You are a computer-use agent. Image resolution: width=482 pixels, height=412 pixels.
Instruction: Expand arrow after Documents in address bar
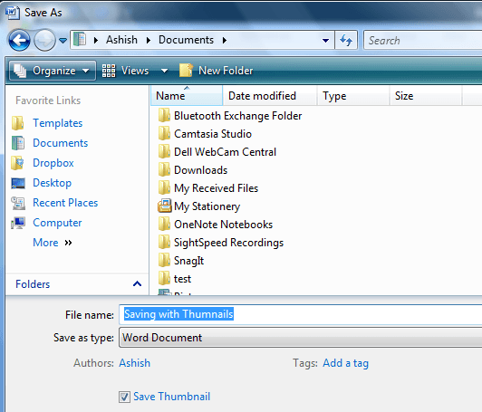point(225,40)
